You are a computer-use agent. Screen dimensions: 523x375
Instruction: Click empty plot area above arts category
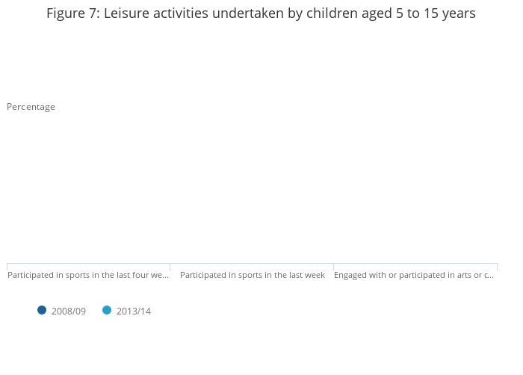415,187
